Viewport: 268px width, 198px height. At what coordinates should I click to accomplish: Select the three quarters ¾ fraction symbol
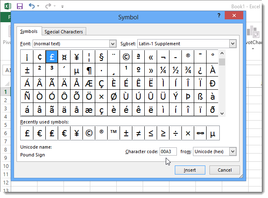(188, 70)
